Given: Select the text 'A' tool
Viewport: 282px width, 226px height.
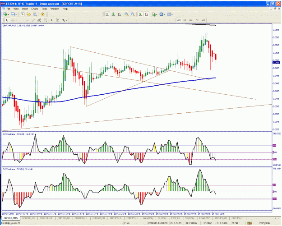Looking at the screenshot, I should coord(51,20).
